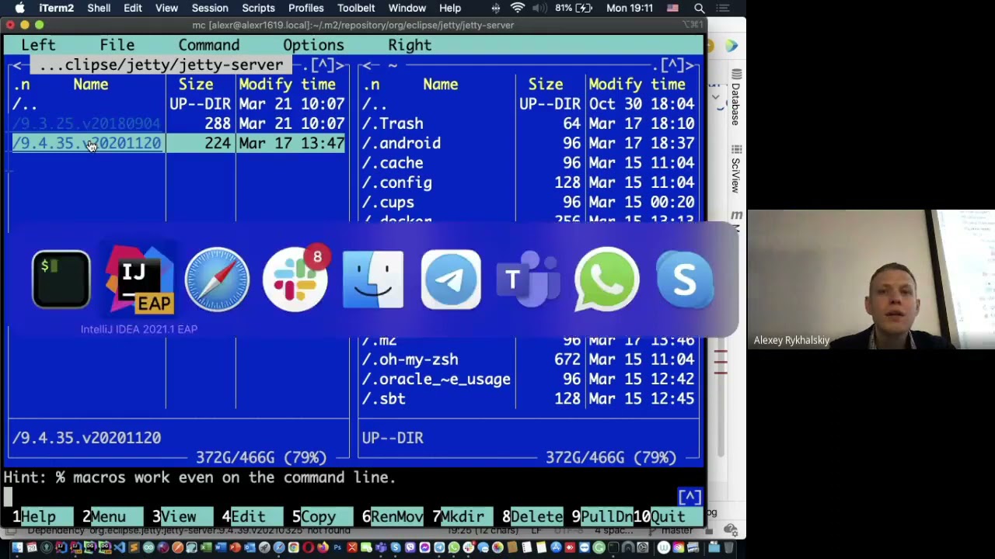Select Telegram in the app switcher
995x559 pixels.
[451, 279]
